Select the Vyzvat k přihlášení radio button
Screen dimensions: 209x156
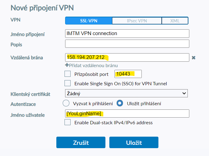[x=66, y=103]
